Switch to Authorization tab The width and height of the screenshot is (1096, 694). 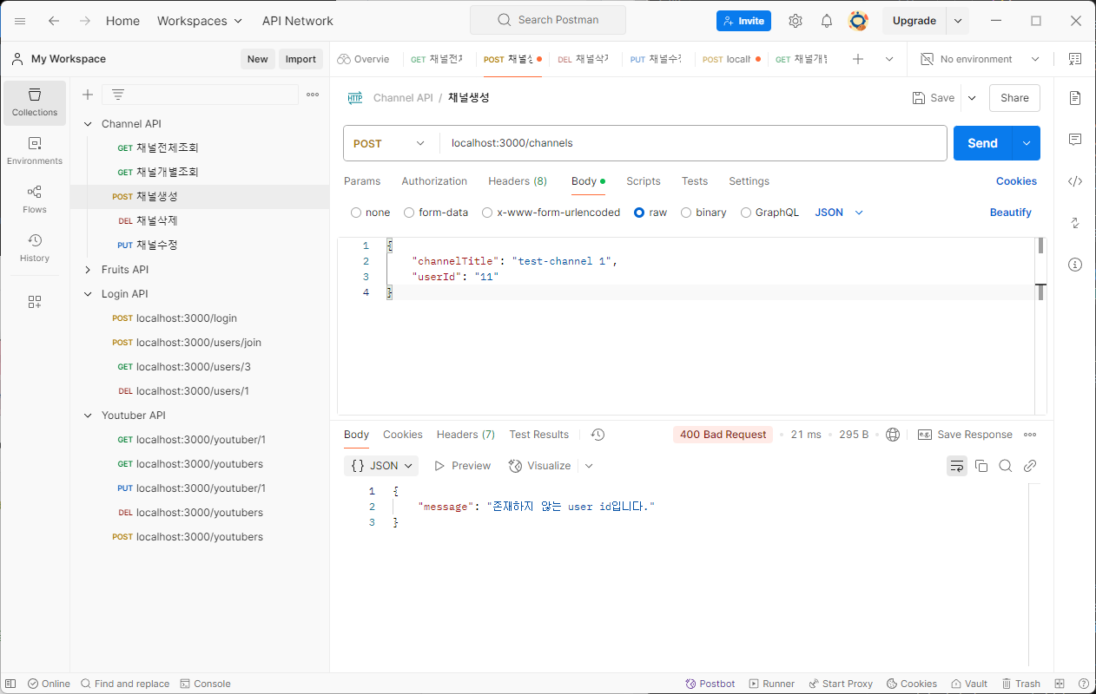(434, 181)
